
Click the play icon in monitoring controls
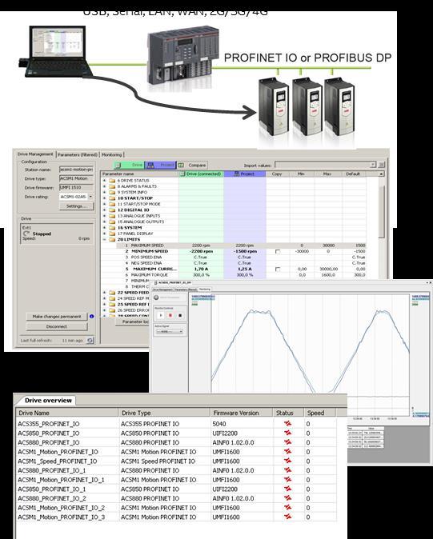(161, 315)
